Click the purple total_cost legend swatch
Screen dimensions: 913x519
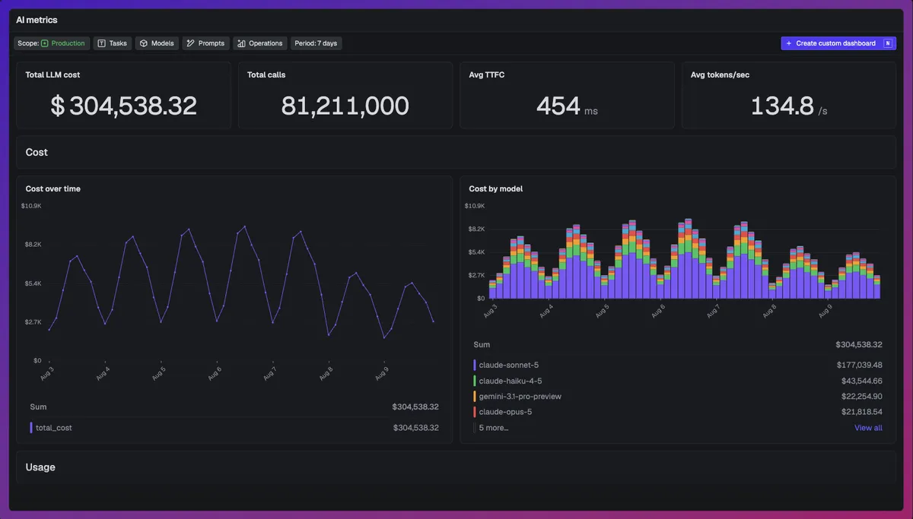coord(31,428)
